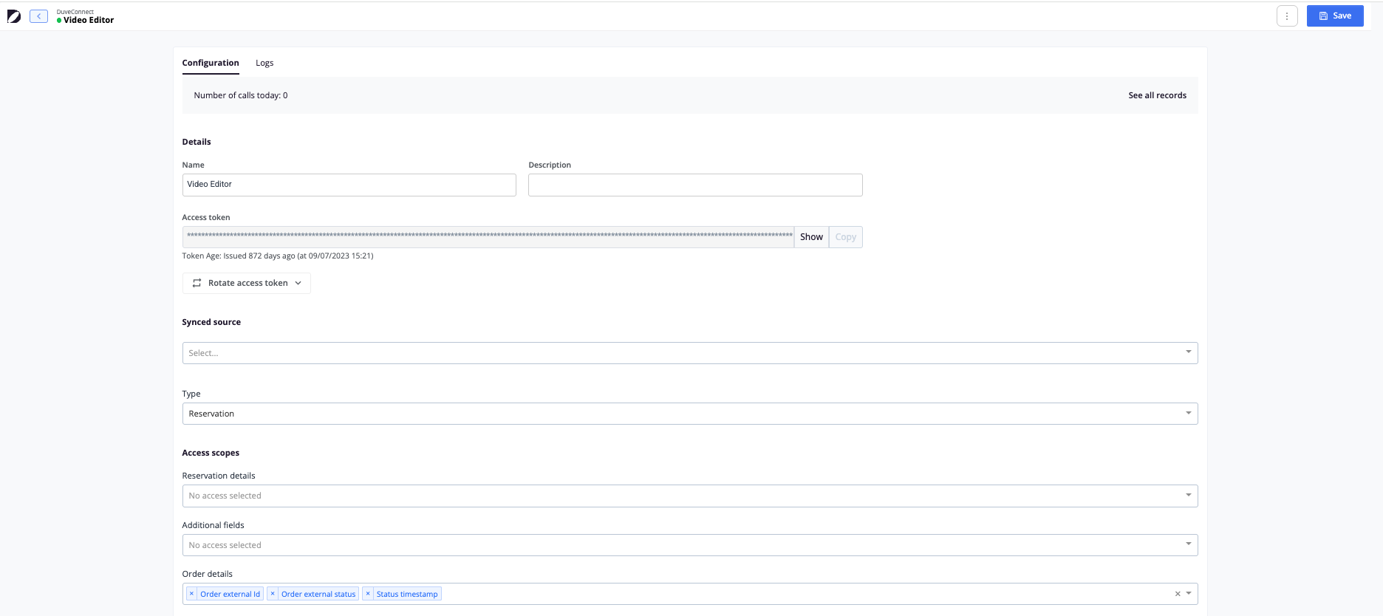
Task: Open the Additional fields access dropdown
Action: pos(689,545)
